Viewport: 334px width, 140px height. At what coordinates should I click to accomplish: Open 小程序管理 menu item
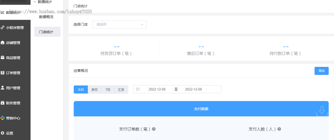coord(15,28)
